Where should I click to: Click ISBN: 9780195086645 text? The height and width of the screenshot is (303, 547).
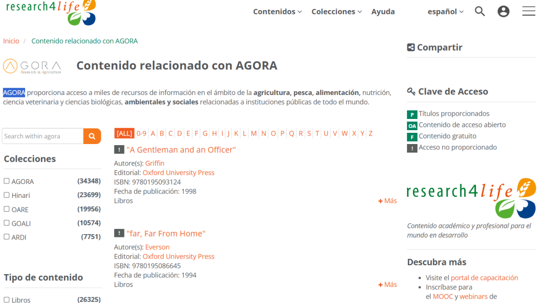[x=147, y=266]
